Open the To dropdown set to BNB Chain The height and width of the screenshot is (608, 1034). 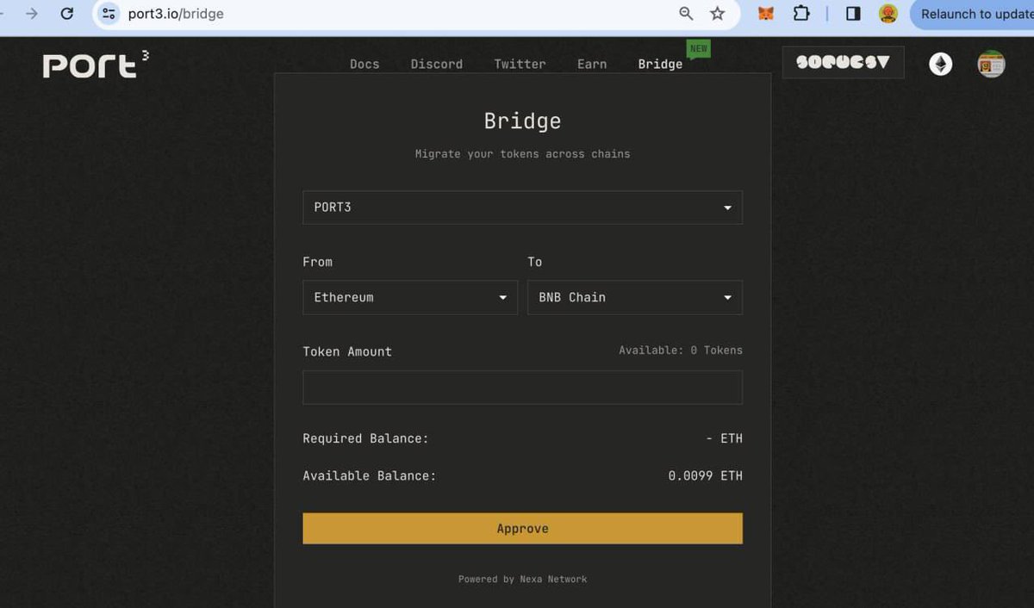coord(634,297)
